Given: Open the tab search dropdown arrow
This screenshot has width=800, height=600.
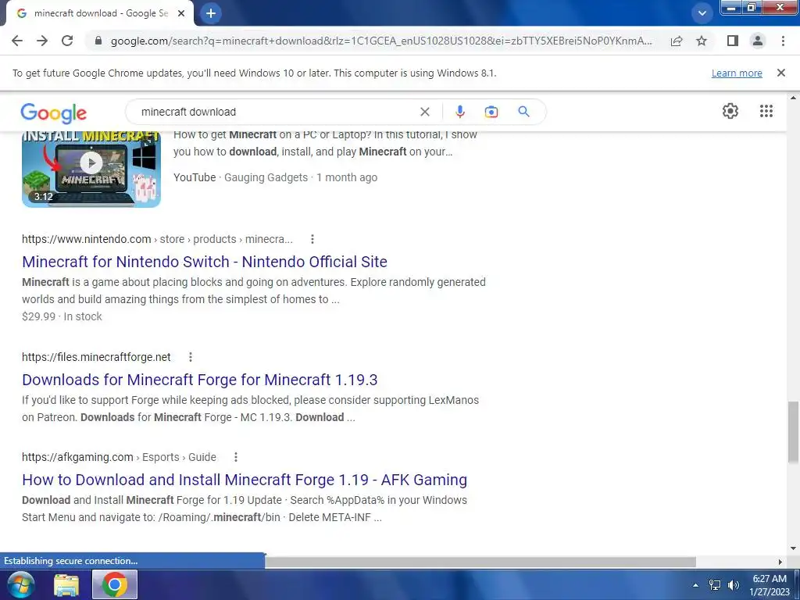Looking at the screenshot, I should (x=702, y=13).
